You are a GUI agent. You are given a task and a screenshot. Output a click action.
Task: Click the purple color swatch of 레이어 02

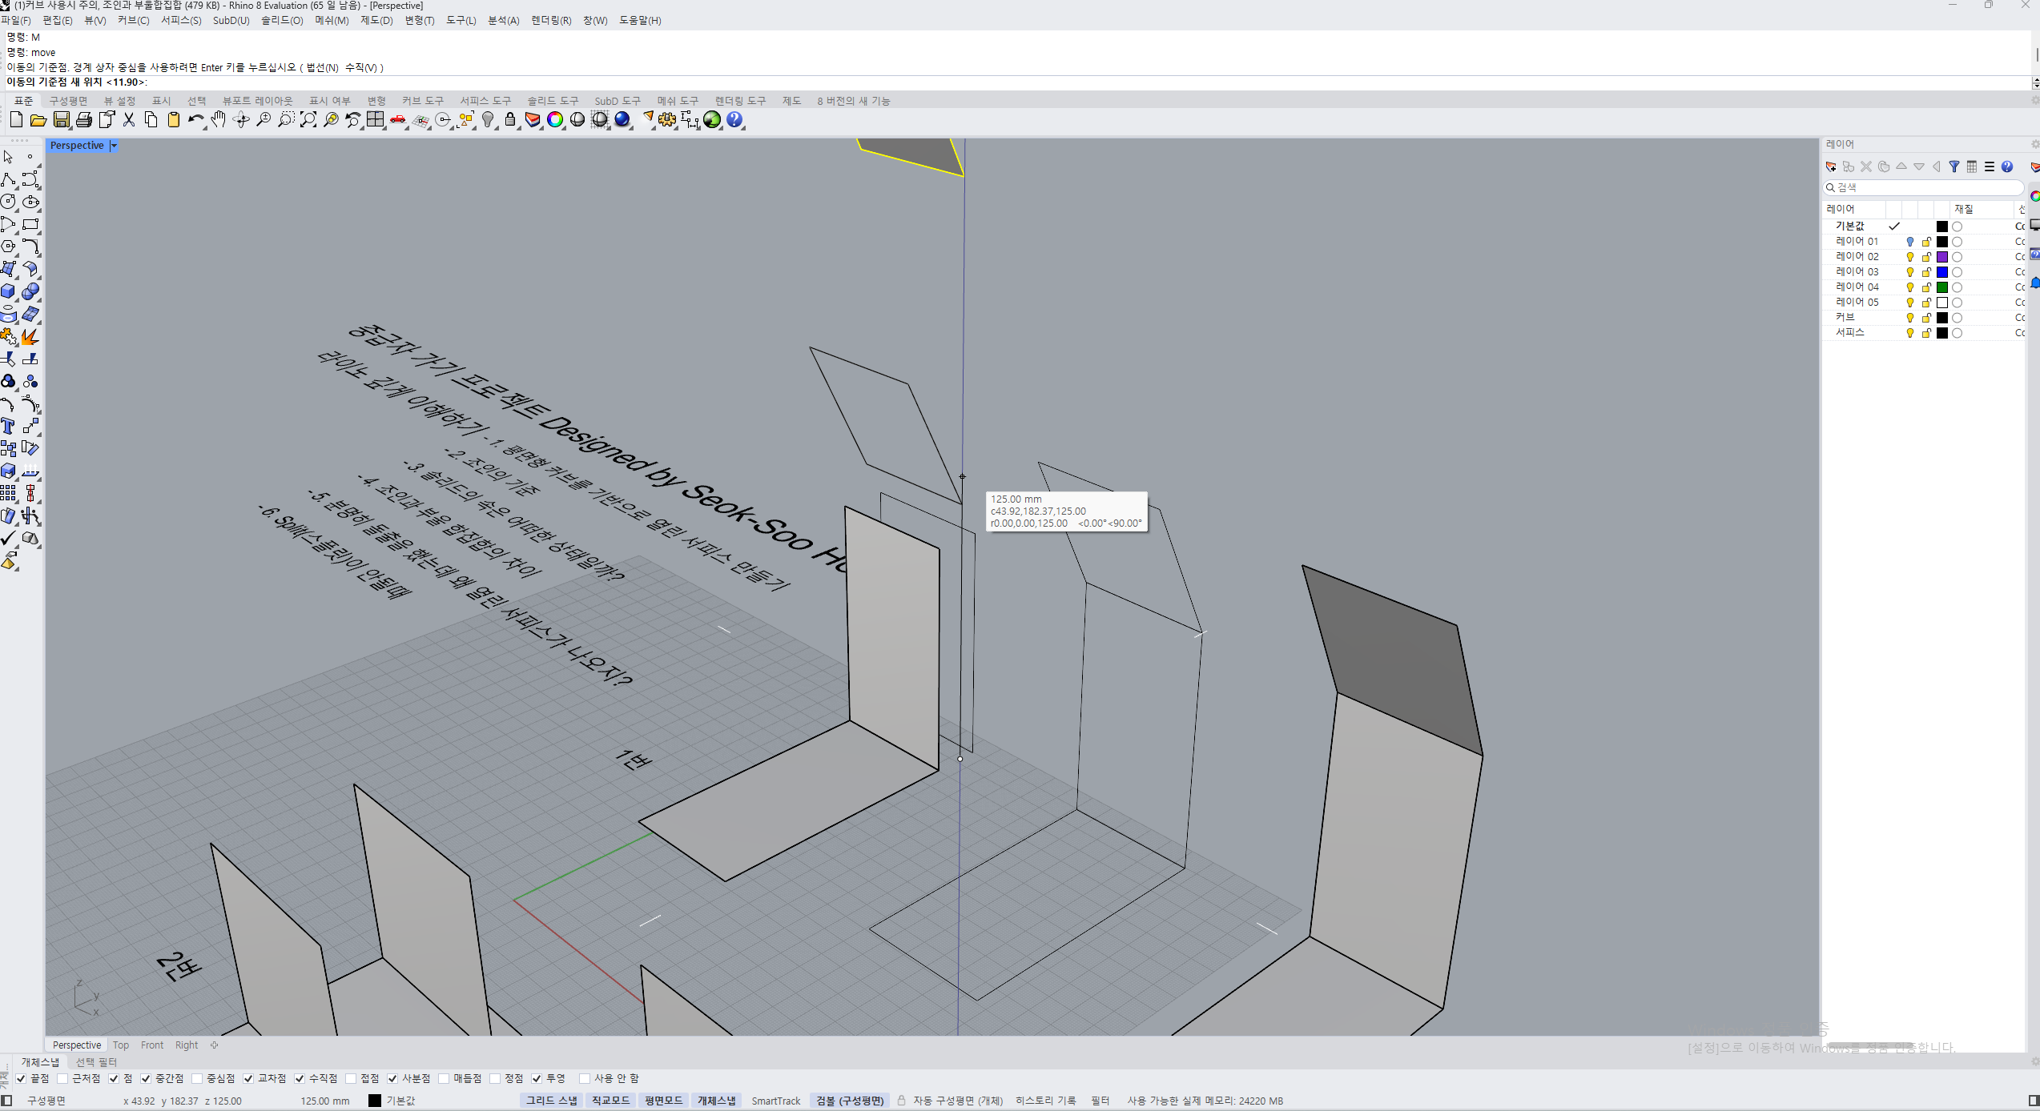1942,257
